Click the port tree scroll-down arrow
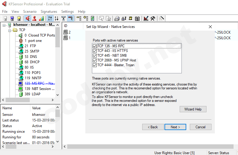 [57, 95]
